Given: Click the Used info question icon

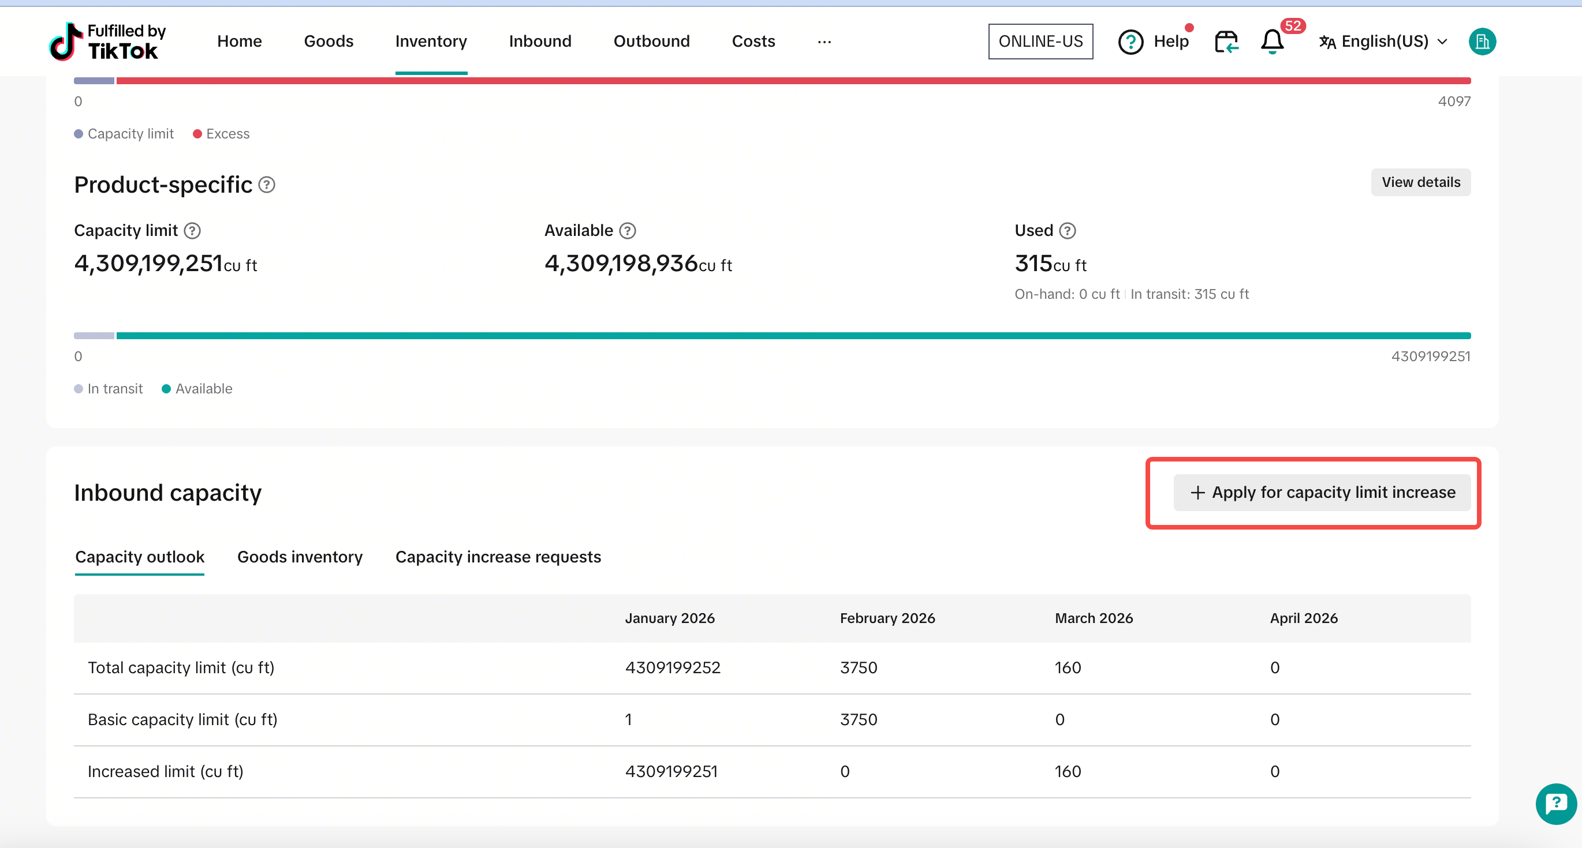Looking at the screenshot, I should pyautogui.click(x=1068, y=231).
